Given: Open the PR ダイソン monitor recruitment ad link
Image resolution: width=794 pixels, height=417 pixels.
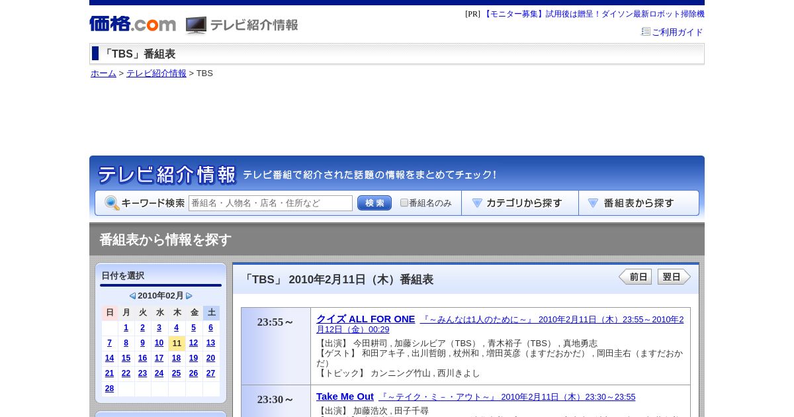Looking at the screenshot, I should click(x=594, y=14).
